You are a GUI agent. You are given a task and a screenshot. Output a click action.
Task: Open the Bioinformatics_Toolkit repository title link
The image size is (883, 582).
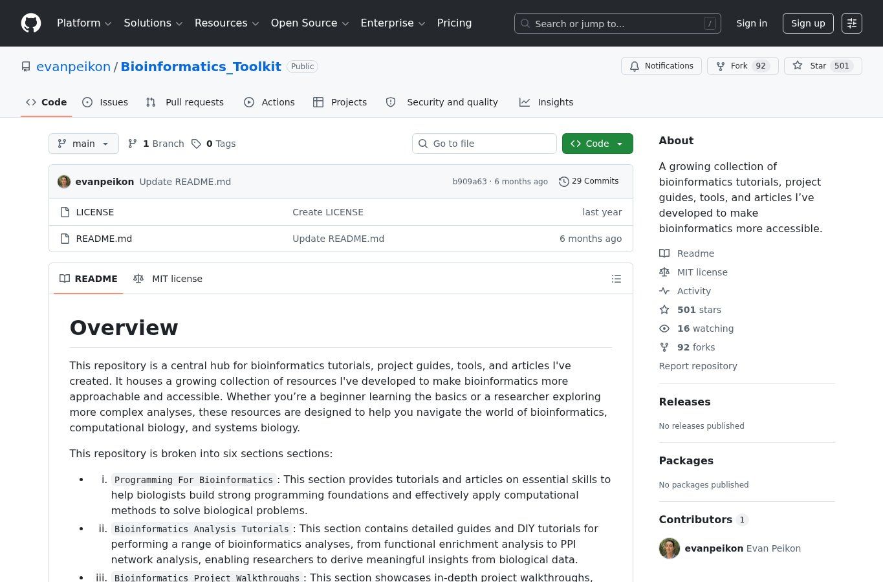[x=201, y=67]
